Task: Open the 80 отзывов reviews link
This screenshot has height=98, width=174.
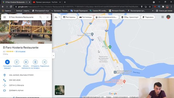Action: 20,51
